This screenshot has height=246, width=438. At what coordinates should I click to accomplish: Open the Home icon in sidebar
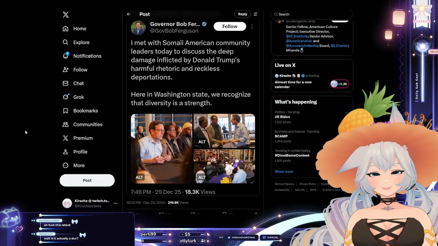coord(65,29)
